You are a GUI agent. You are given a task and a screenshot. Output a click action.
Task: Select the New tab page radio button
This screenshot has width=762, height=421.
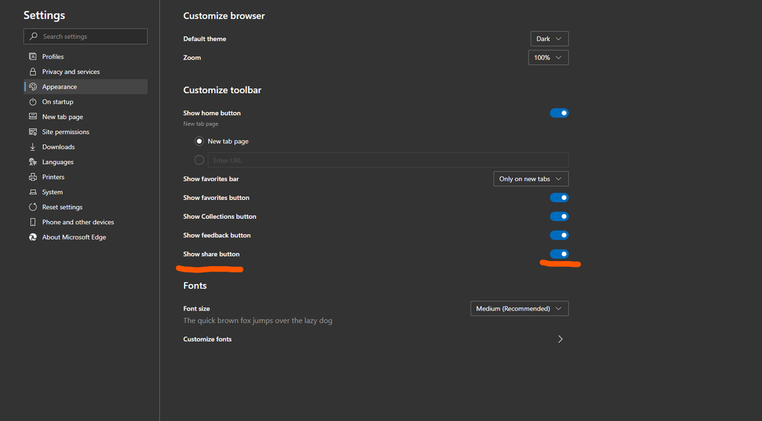tap(200, 141)
